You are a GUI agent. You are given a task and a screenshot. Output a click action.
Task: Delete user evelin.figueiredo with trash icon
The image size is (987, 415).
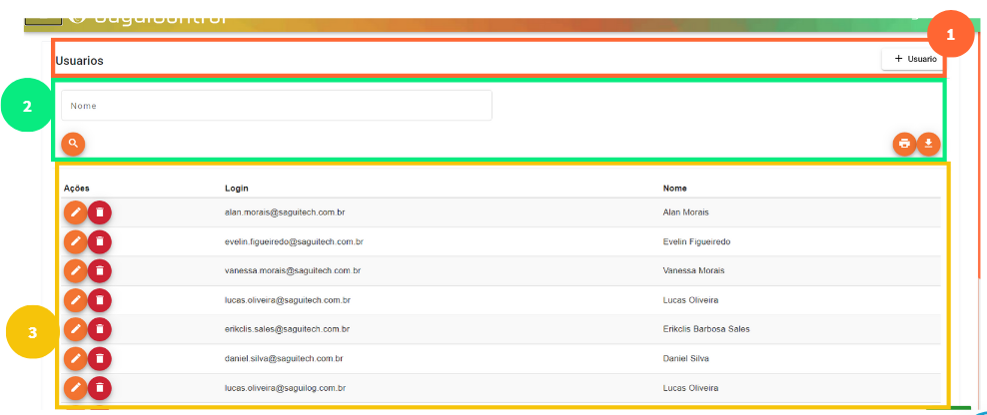point(100,241)
